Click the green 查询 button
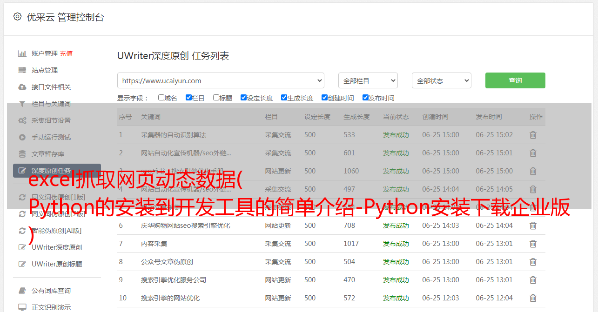The height and width of the screenshot is (312, 598). coord(515,80)
